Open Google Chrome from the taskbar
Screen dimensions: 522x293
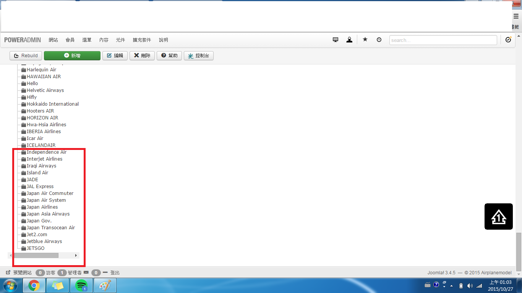pos(34,285)
